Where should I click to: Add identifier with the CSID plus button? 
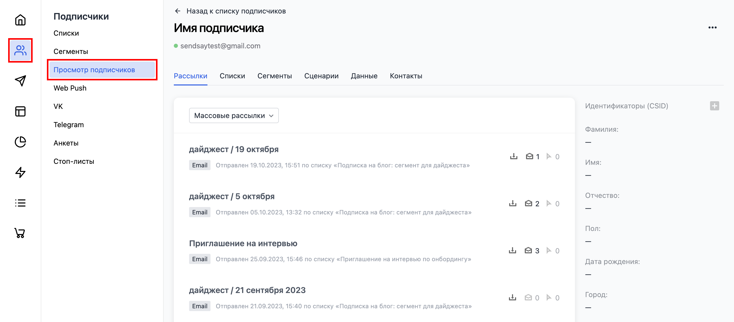(x=714, y=106)
